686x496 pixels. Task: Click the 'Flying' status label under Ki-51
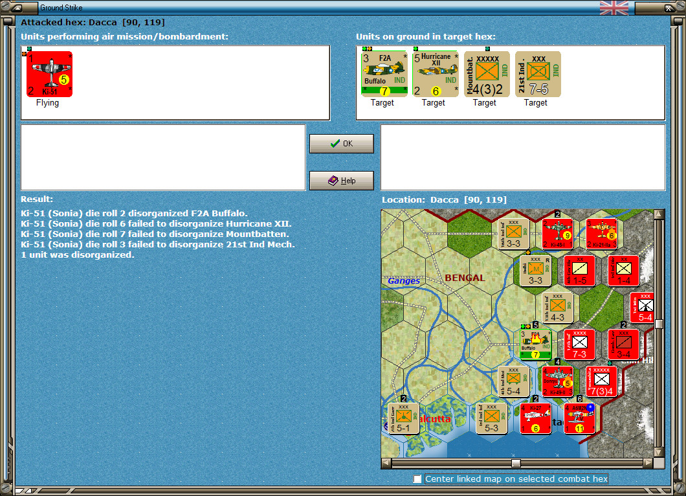pyautogui.click(x=47, y=102)
